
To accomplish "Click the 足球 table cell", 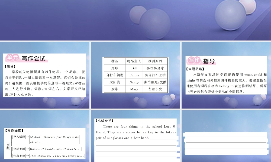I will pyautogui.click(x=115, y=68).
